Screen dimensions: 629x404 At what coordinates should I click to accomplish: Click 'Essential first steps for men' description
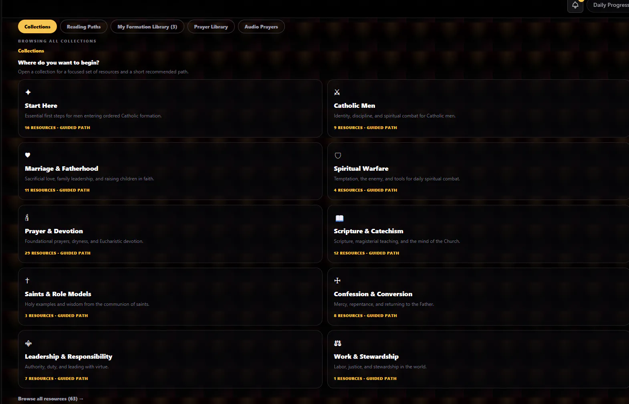pos(93,116)
